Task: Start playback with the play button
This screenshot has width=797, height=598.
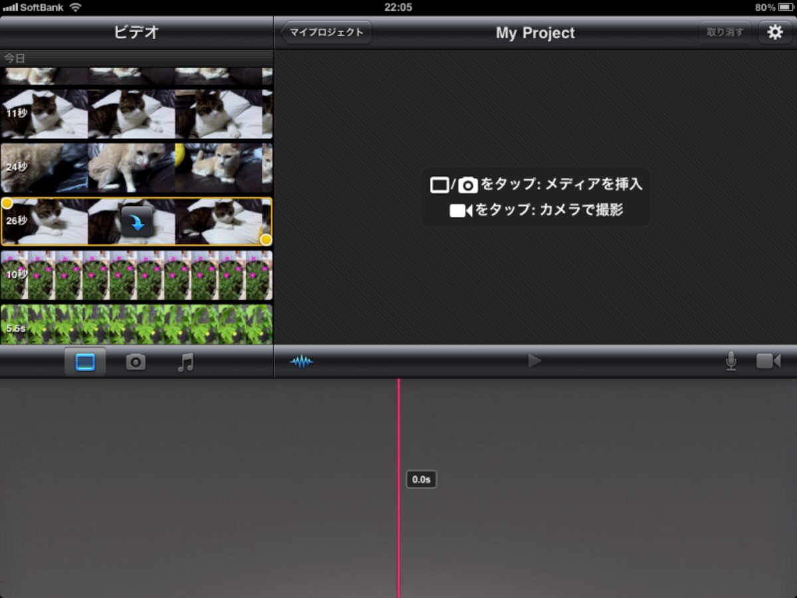Action: coord(535,361)
